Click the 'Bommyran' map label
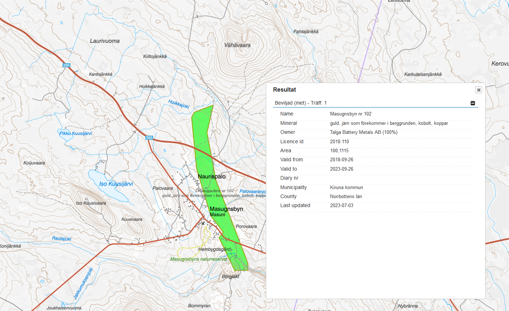Viewport: 509px width, 311px height. (199, 306)
